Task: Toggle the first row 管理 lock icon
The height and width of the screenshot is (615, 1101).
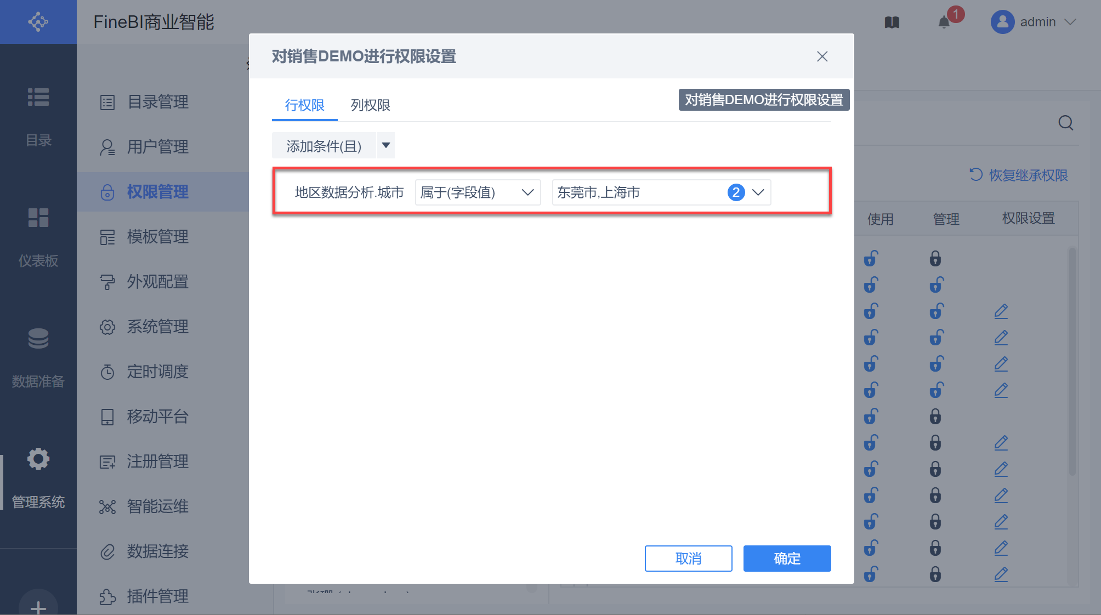Action: 935,258
